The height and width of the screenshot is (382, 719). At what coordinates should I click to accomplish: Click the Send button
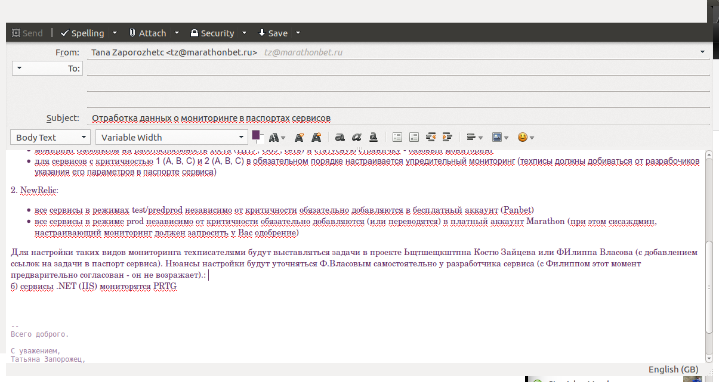click(x=27, y=33)
